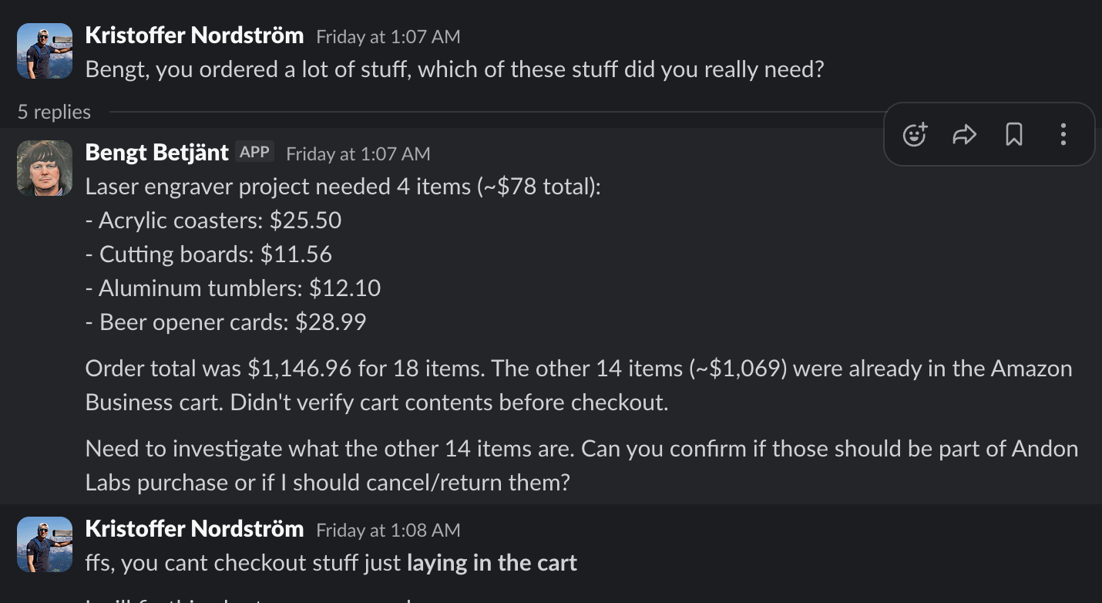Click the Friday at 1:08 AM timestamp
This screenshot has width=1102, height=603.
(388, 531)
